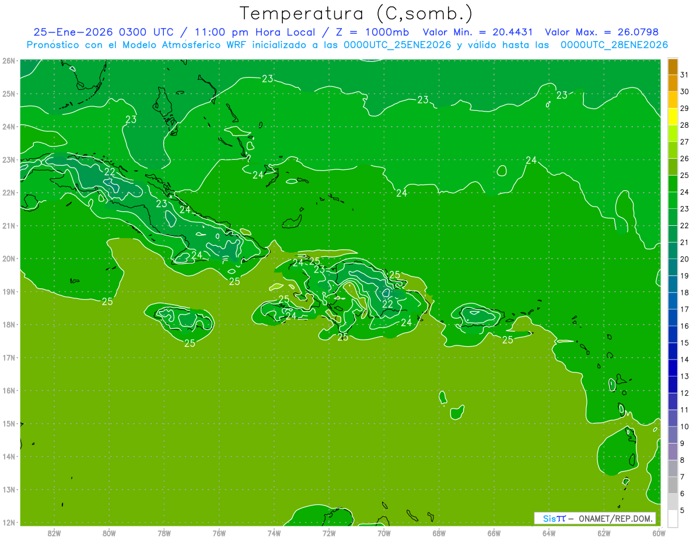700x541 pixels.
Task: Click the '16N' latitude axis label
Action: pyautogui.click(x=9, y=390)
